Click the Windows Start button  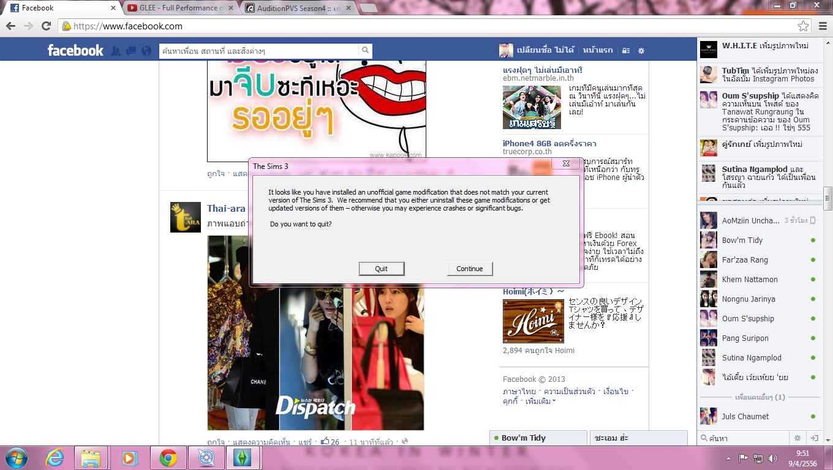click(x=15, y=458)
